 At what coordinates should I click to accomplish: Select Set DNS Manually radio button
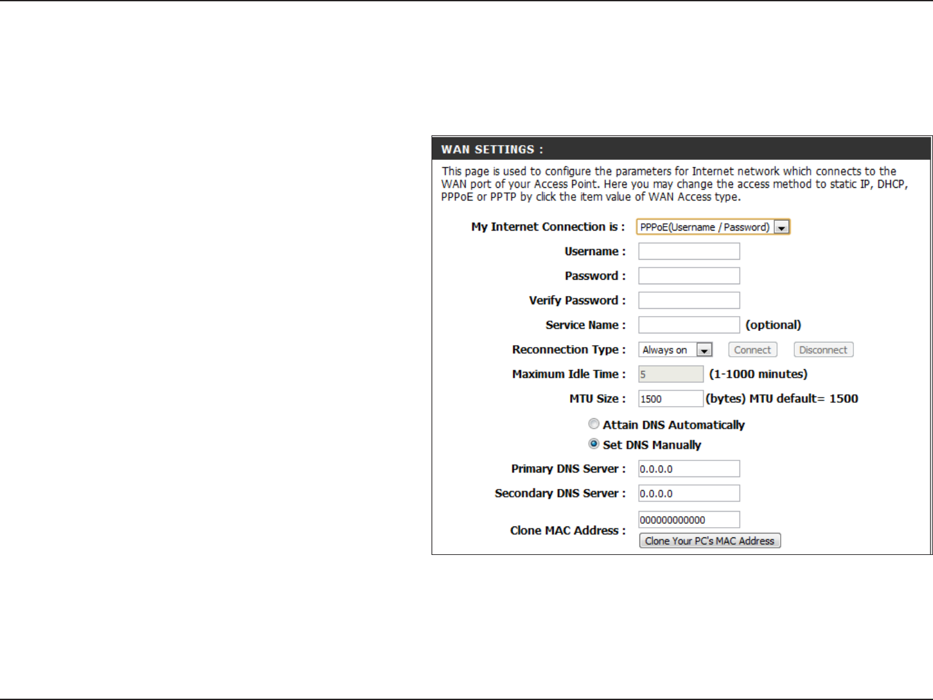[593, 444]
